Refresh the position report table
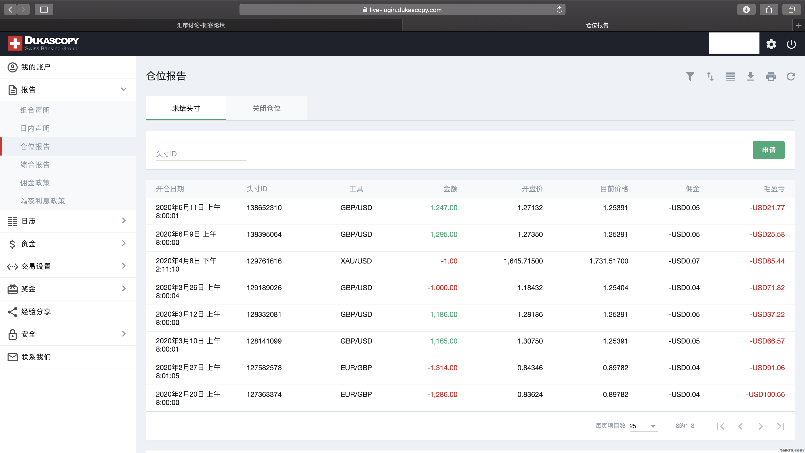Viewport: 805px width, 453px height. [791, 76]
